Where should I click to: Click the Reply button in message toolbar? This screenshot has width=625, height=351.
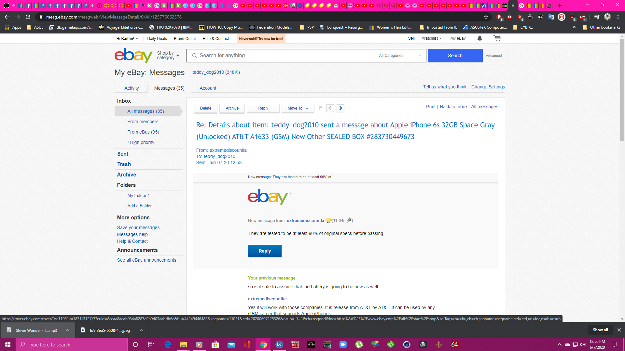263,108
